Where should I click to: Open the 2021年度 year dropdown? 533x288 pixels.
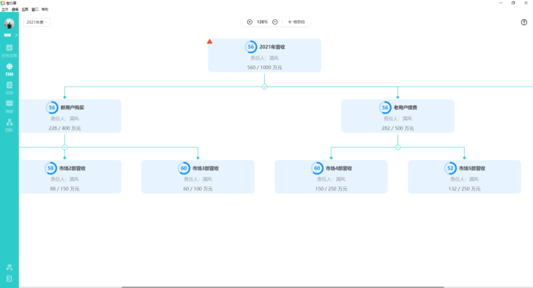point(37,22)
